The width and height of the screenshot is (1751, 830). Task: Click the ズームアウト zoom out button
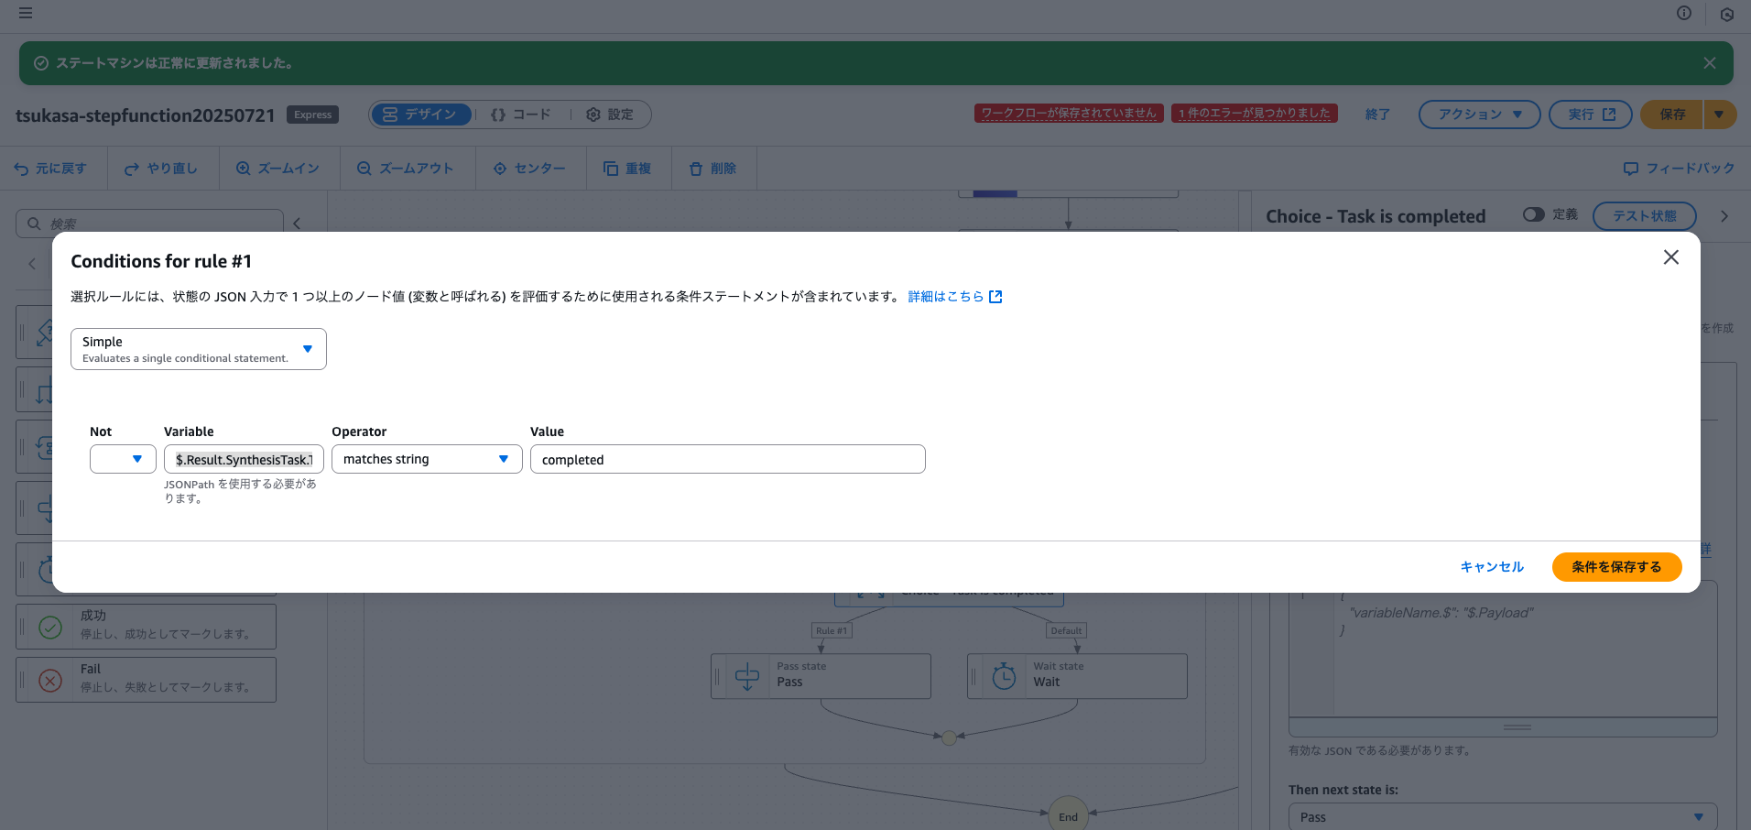(x=406, y=169)
